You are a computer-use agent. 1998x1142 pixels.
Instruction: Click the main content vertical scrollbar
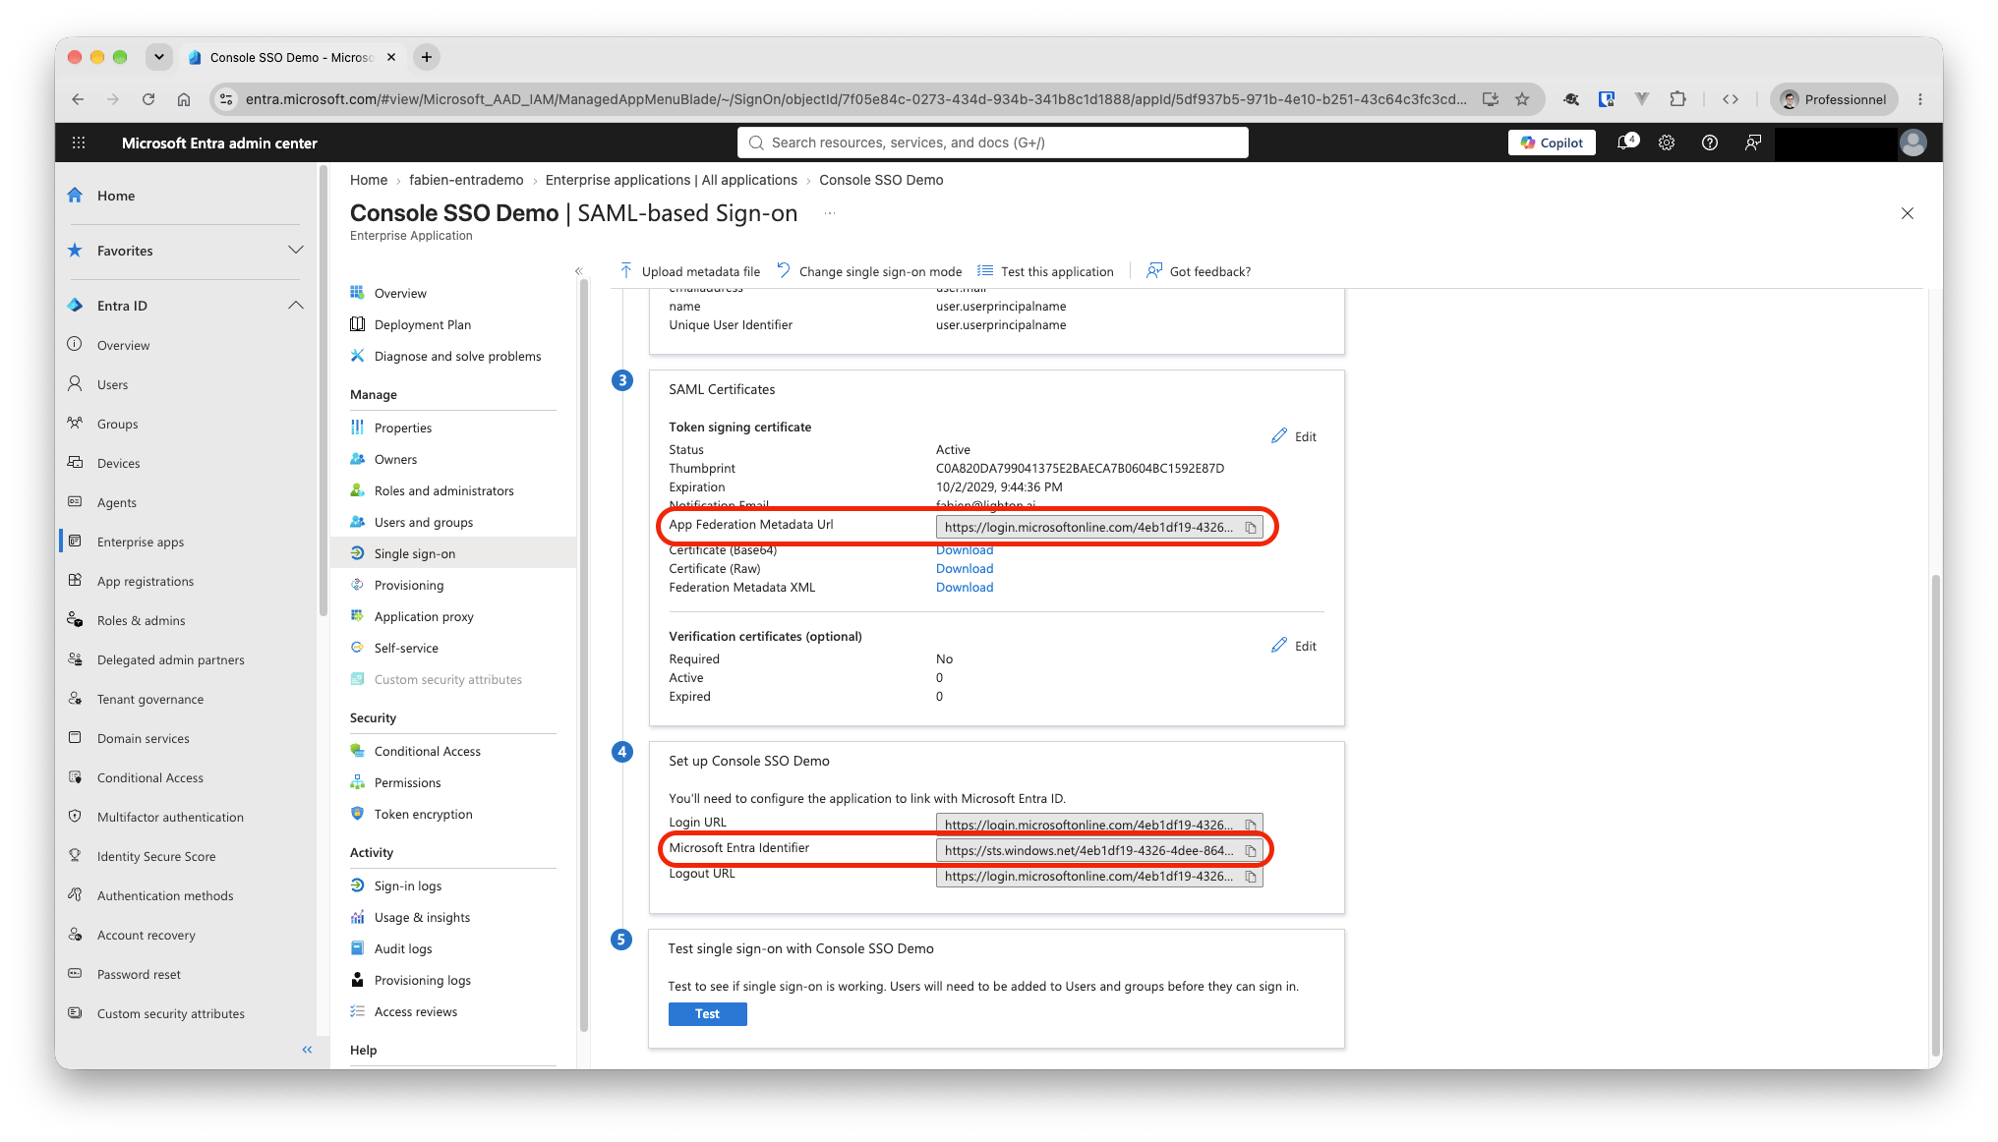point(1935,814)
